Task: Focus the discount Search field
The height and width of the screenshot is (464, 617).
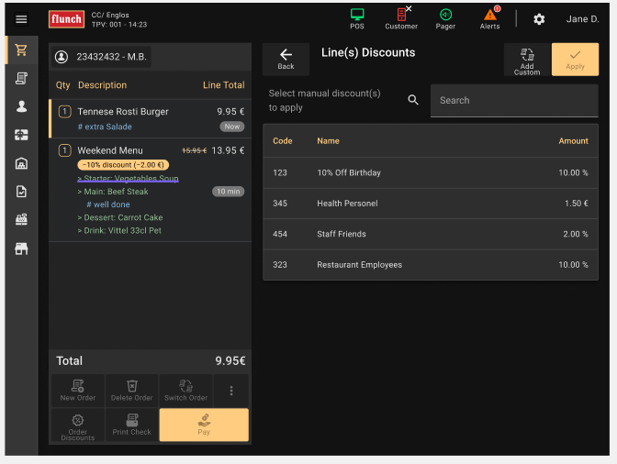Action: 514,101
